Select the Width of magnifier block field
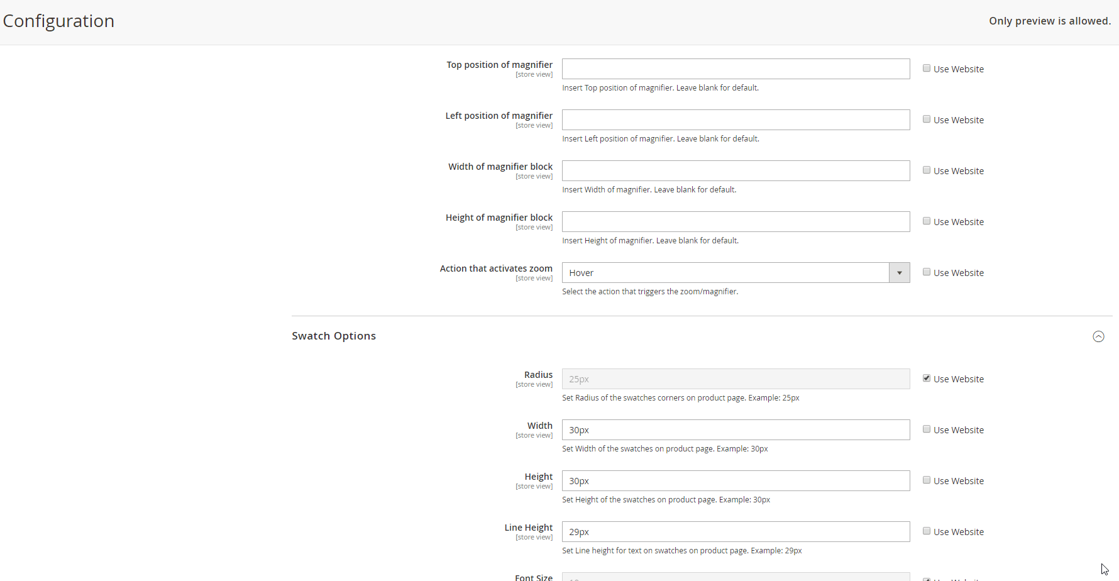This screenshot has width=1119, height=581. [736, 171]
